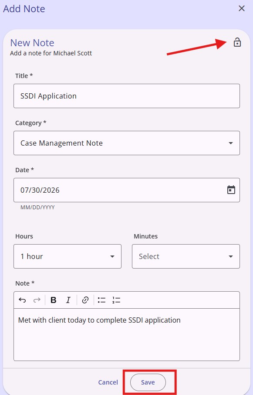The height and width of the screenshot is (395, 253).
Task: Open the date picker calendar icon
Action: (231, 190)
